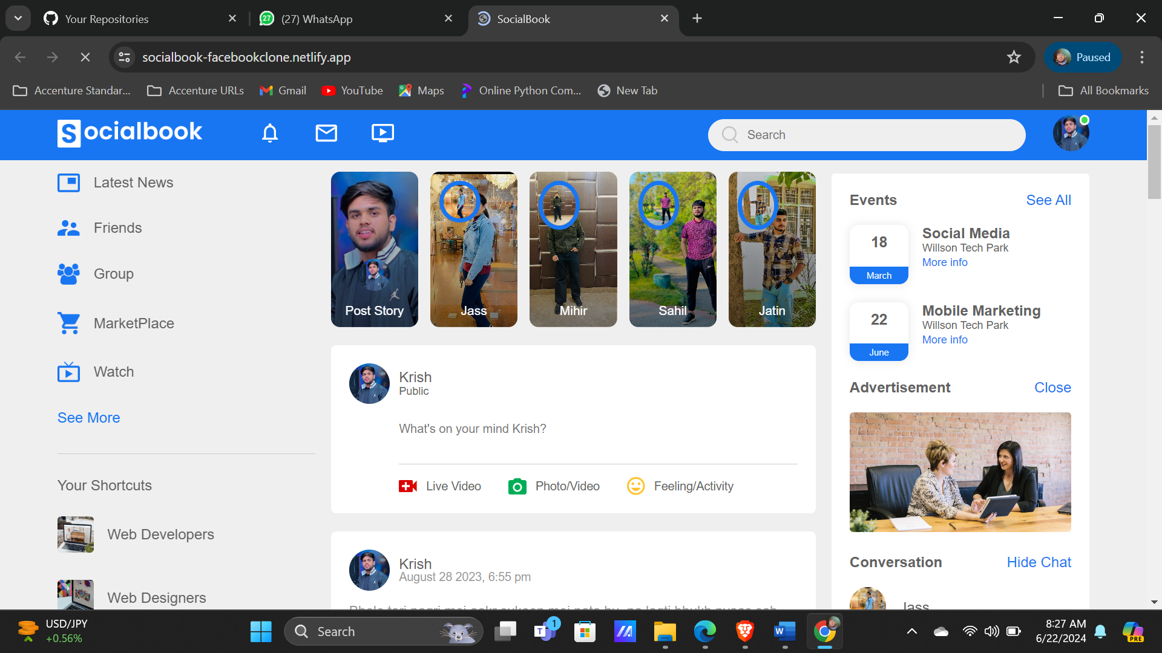Click the Watch TV icon
This screenshot has height=653, width=1162.
(68, 372)
